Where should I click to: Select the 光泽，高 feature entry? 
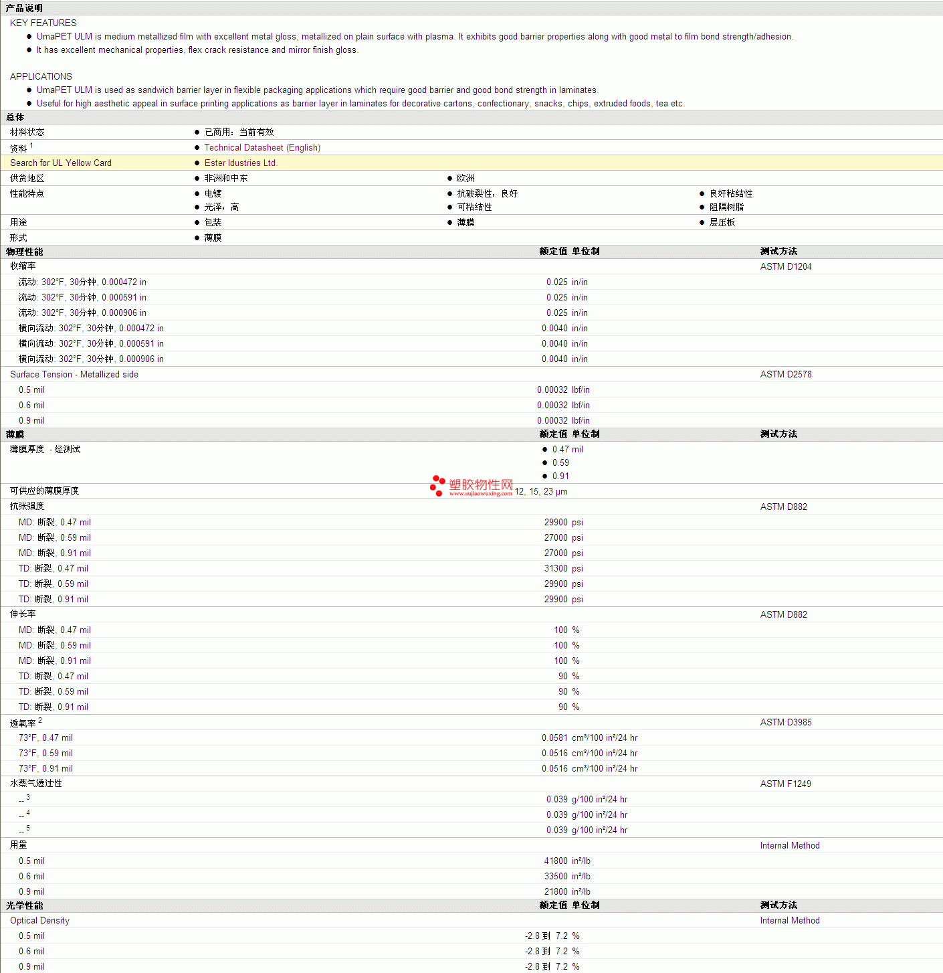click(x=222, y=207)
